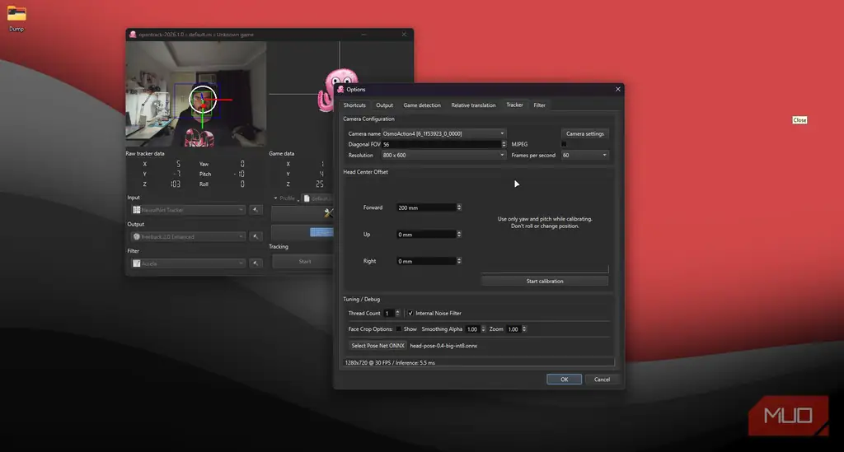This screenshot has height=452, width=844.
Task: Toggle the MJPEG checkbox
Action: [564, 144]
